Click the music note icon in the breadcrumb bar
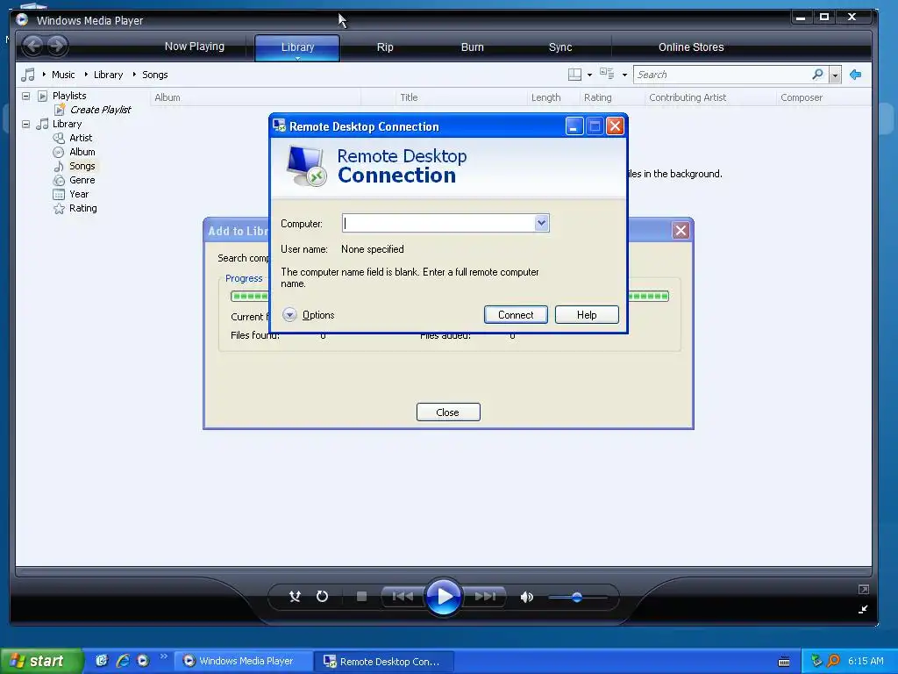 click(x=27, y=75)
